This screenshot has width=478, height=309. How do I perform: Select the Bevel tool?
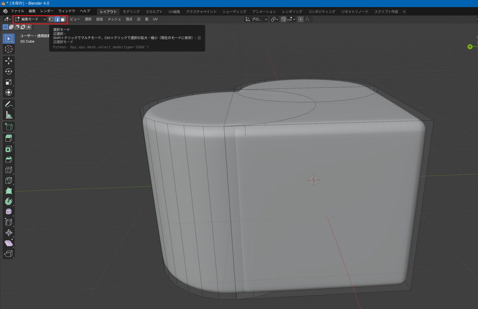pos(8,160)
